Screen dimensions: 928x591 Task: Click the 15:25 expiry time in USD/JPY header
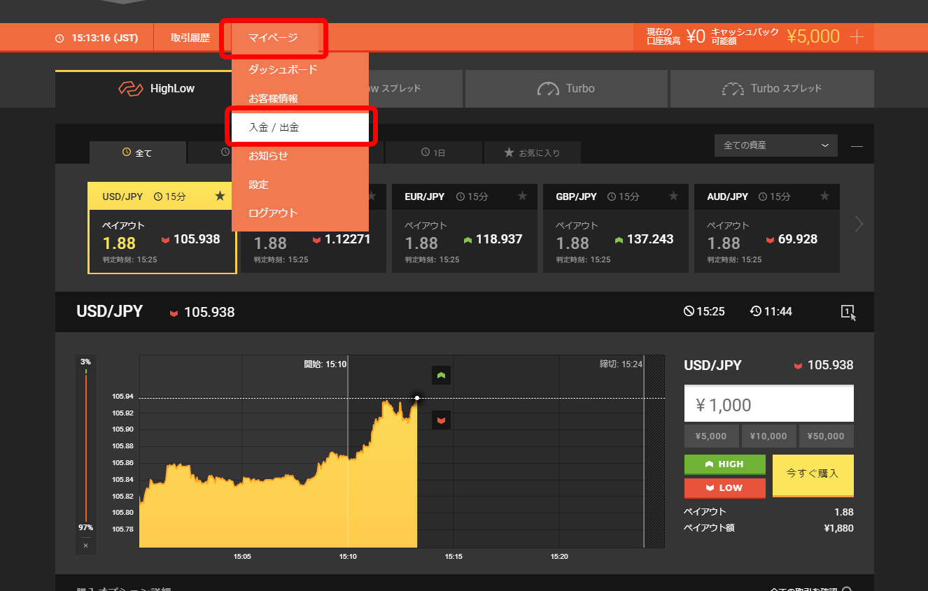click(704, 312)
